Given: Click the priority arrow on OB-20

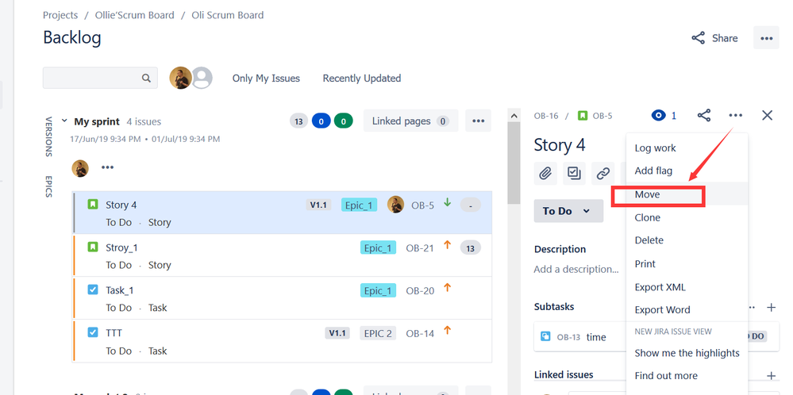Looking at the screenshot, I should (x=447, y=287).
